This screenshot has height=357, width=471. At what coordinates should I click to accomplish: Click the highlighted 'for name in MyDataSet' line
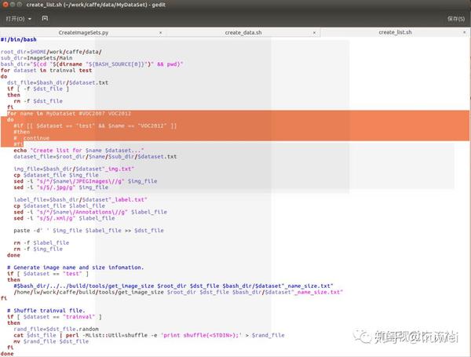click(69, 114)
